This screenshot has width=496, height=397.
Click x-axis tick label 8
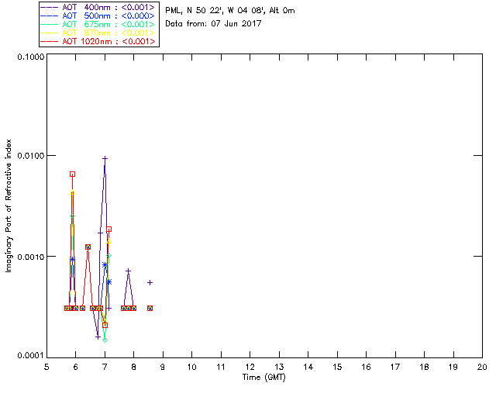click(134, 367)
